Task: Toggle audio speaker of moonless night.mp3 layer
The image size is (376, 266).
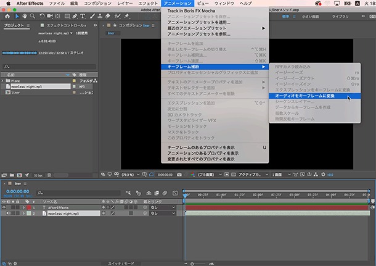Action: (9, 213)
